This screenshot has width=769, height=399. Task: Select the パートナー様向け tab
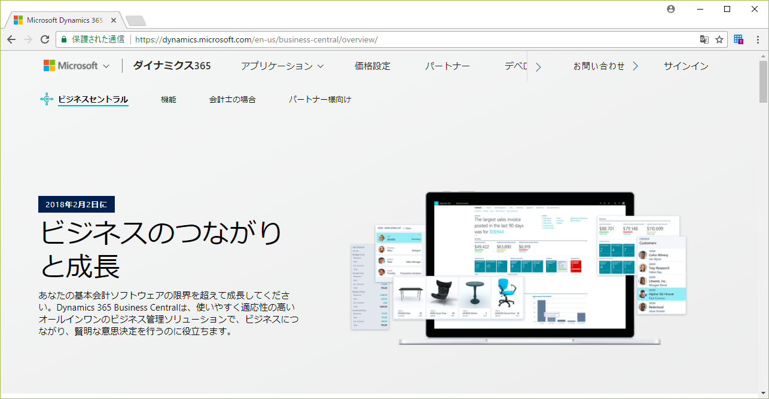(x=320, y=100)
